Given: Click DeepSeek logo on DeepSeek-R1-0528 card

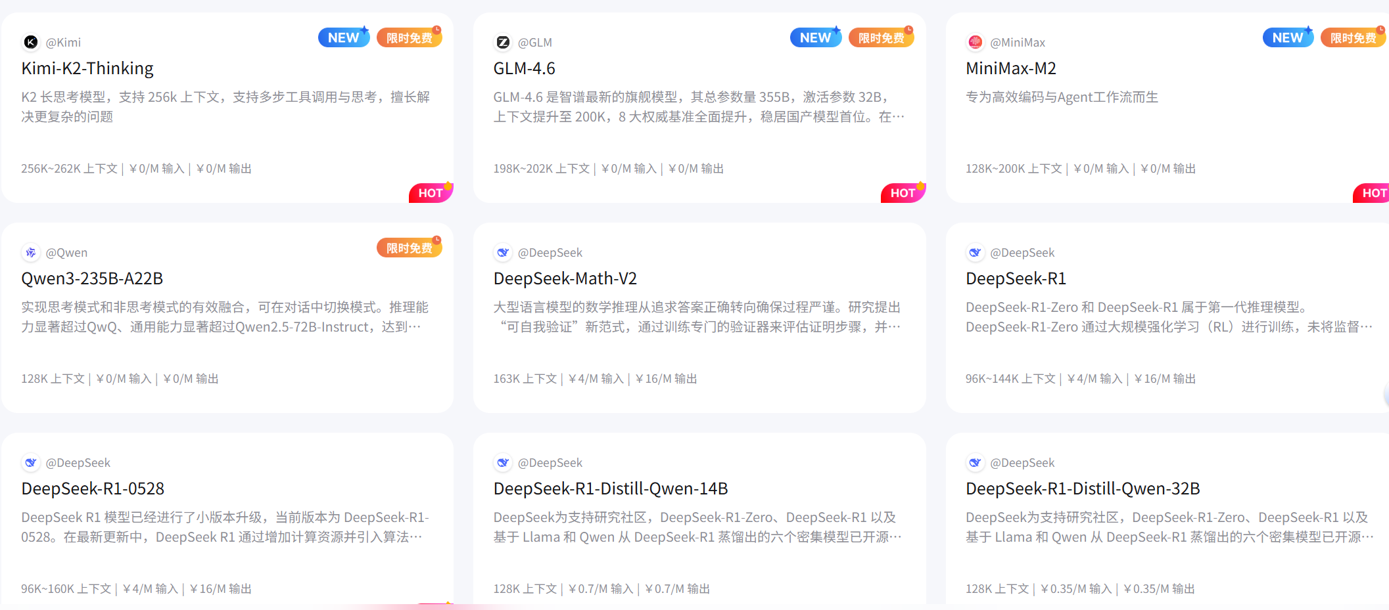Looking at the screenshot, I should click(31, 462).
